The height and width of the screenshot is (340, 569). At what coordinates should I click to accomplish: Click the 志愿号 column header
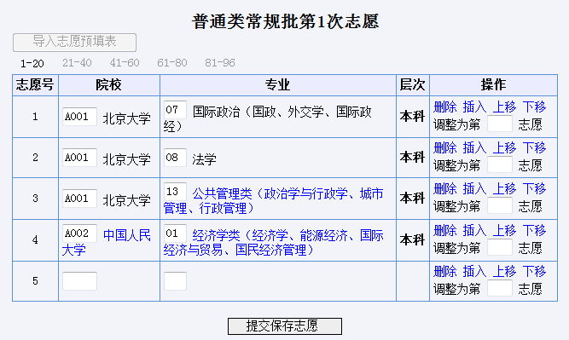click(35, 85)
